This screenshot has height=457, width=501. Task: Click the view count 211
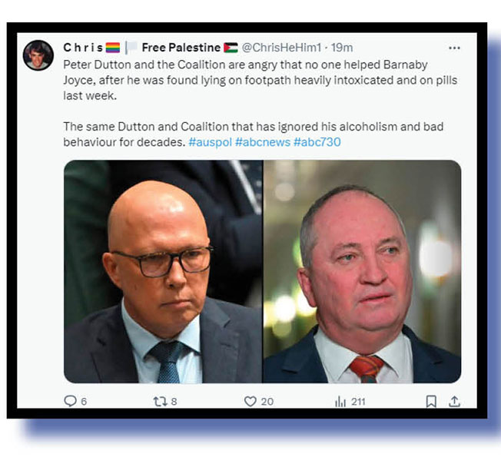pyautogui.click(x=358, y=402)
